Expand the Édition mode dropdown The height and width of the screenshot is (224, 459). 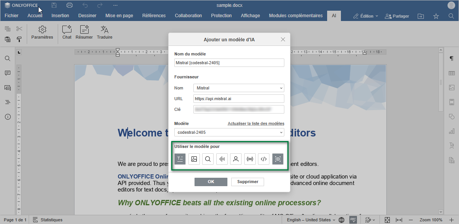[x=366, y=16]
